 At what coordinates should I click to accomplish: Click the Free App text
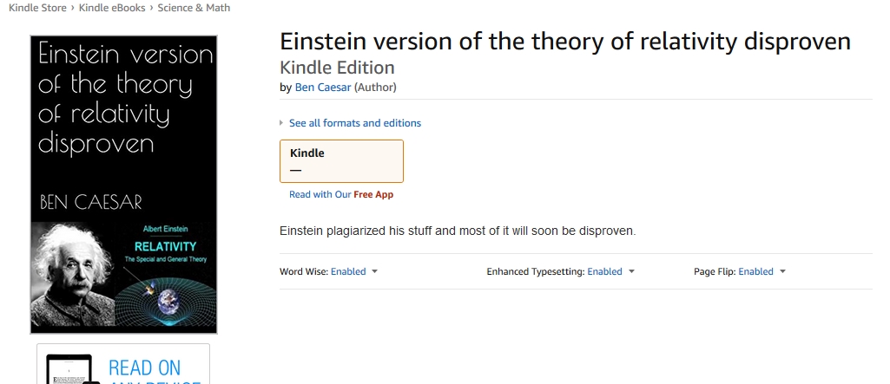click(373, 194)
